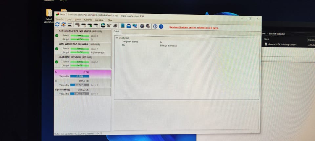The height and width of the screenshot is (141, 315).
Task: Click the 'Ei levyä asemassa' status value
Action: pyautogui.click(x=168, y=46)
